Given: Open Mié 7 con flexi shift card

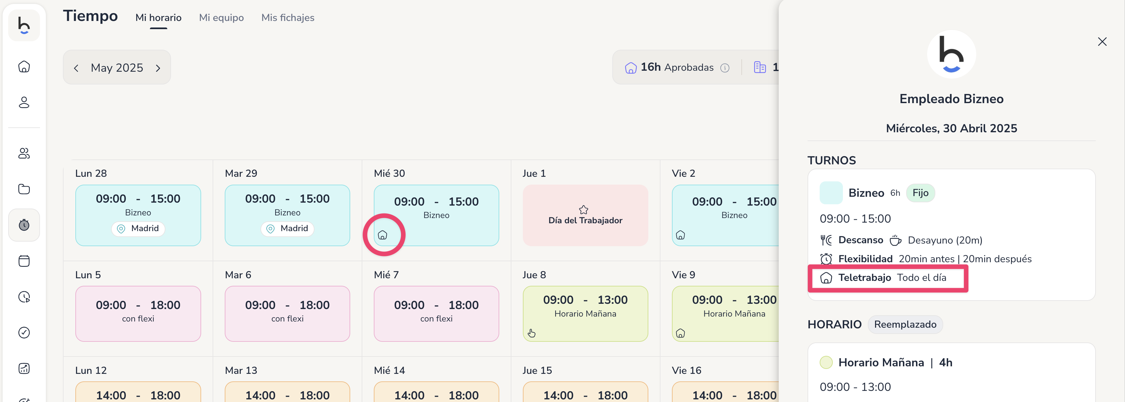Looking at the screenshot, I should click(436, 313).
